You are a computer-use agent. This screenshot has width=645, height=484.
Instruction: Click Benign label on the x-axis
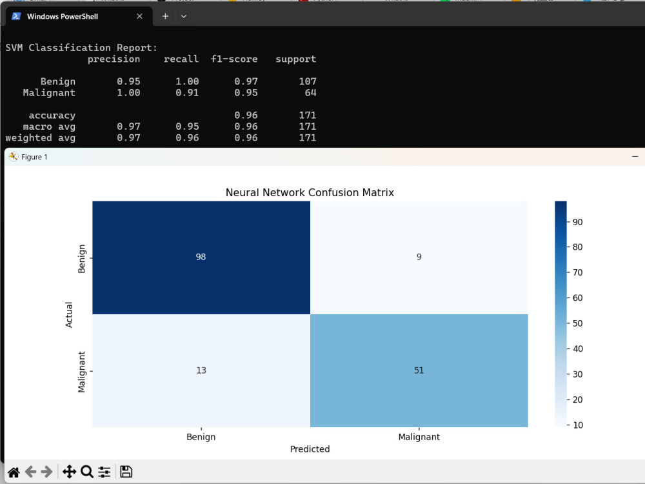pos(201,437)
